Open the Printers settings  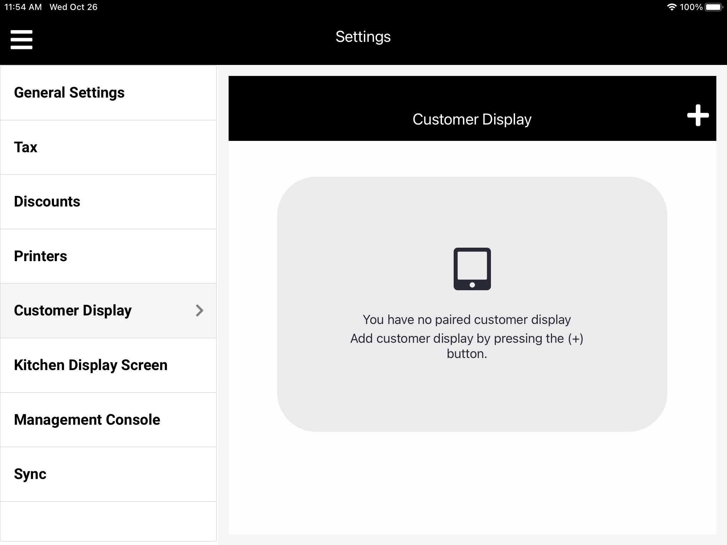tap(40, 256)
